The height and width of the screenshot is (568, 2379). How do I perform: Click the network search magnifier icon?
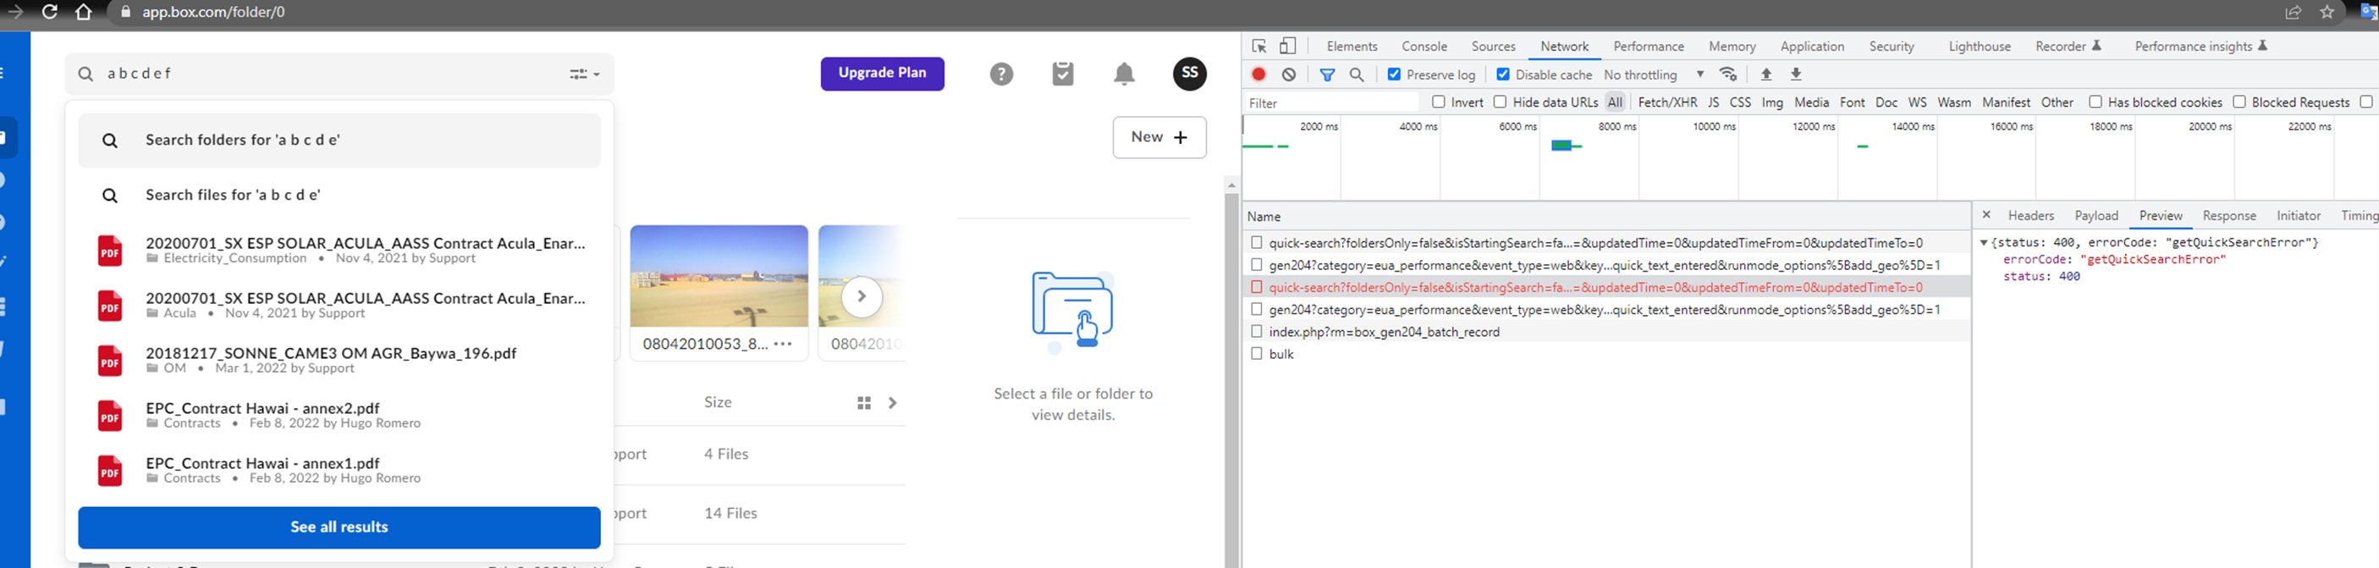coord(1356,74)
